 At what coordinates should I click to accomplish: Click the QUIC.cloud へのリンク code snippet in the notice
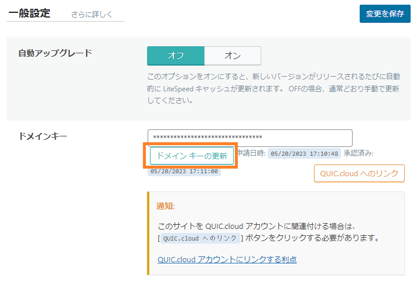(200, 238)
